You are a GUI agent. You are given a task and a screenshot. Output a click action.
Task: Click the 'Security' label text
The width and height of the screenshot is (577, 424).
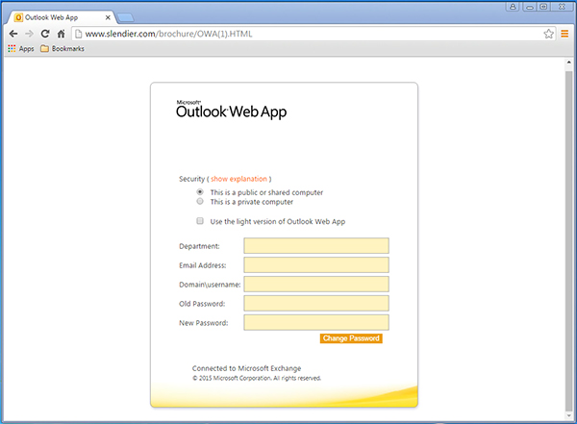tap(191, 179)
